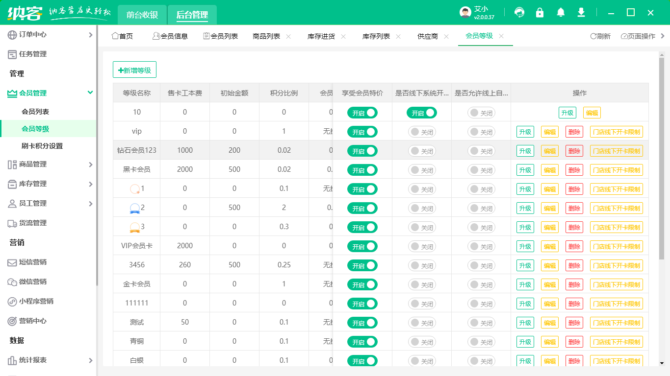Toggle 是否允许线上自 switch for 钻石会员123
This screenshot has width=670, height=376.
coord(483,151)
